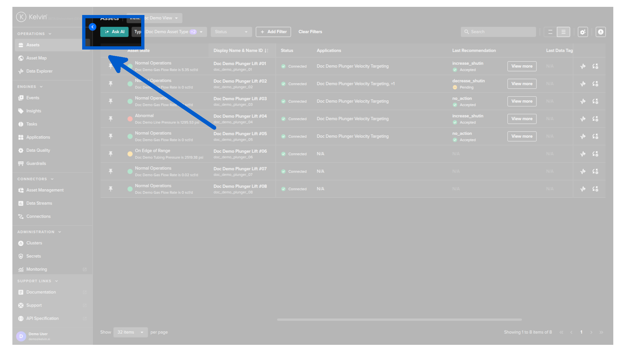Click the Search input field
This screenshot has height=352, width=626.
(x=498, y=32)
